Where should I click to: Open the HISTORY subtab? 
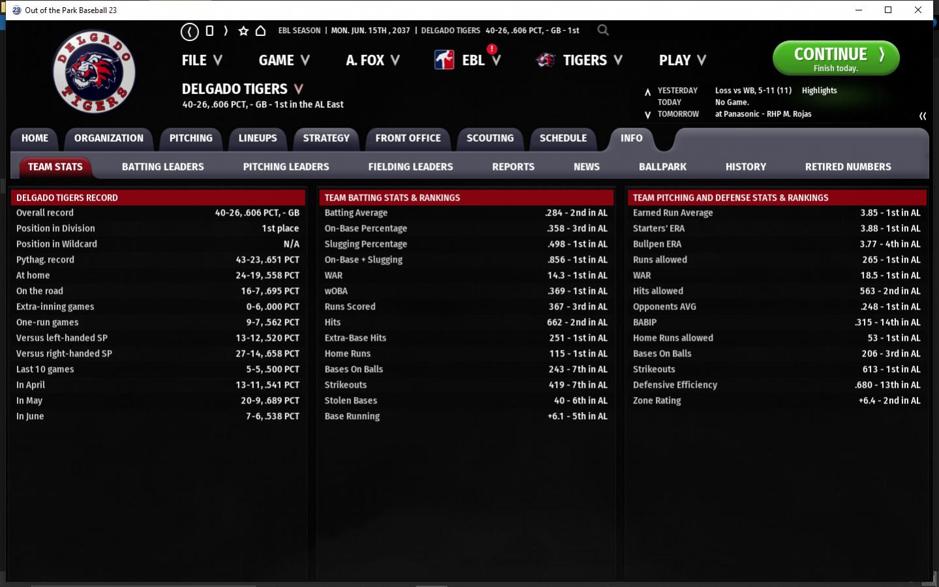coord(746,167)
